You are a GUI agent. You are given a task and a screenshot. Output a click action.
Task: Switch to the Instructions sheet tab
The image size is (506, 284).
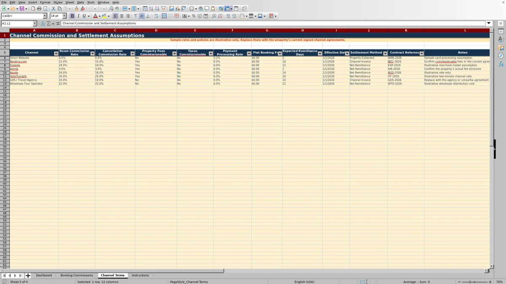[140, 275]
